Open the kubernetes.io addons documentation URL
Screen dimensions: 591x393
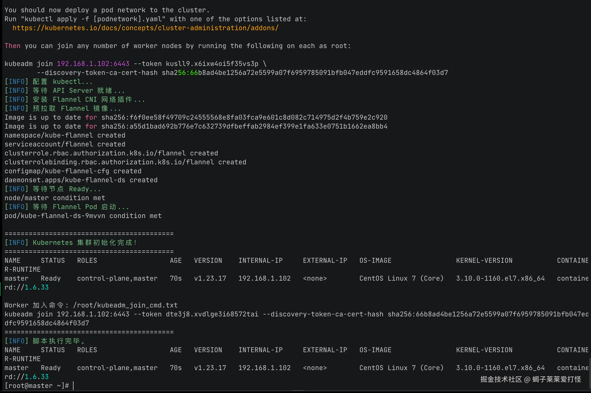click(x=145, y=28)
